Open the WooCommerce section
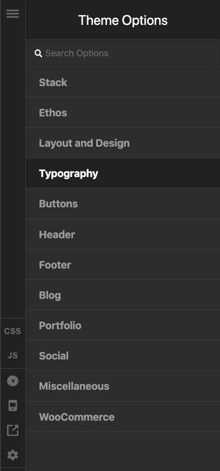The width and height of the screenshot is (220, 471). [x=123, y=417]
